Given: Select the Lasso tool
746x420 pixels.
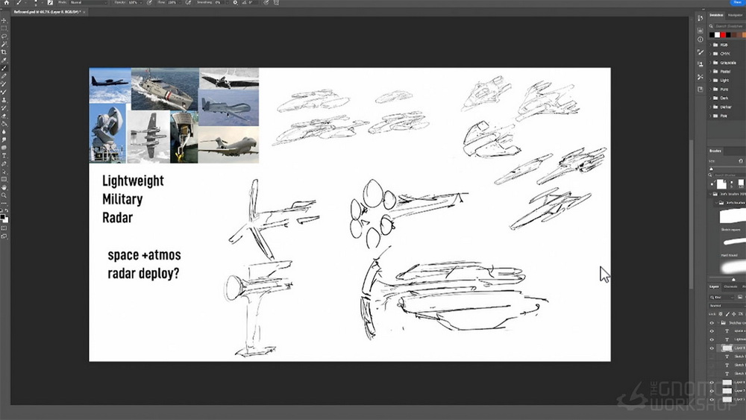Looking at the screenshot, I should [4, 36].
